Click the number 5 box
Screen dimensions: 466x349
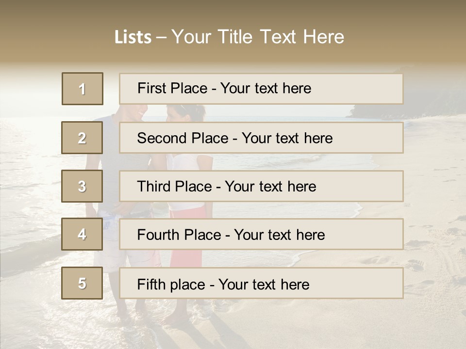[x=82, y=283]
